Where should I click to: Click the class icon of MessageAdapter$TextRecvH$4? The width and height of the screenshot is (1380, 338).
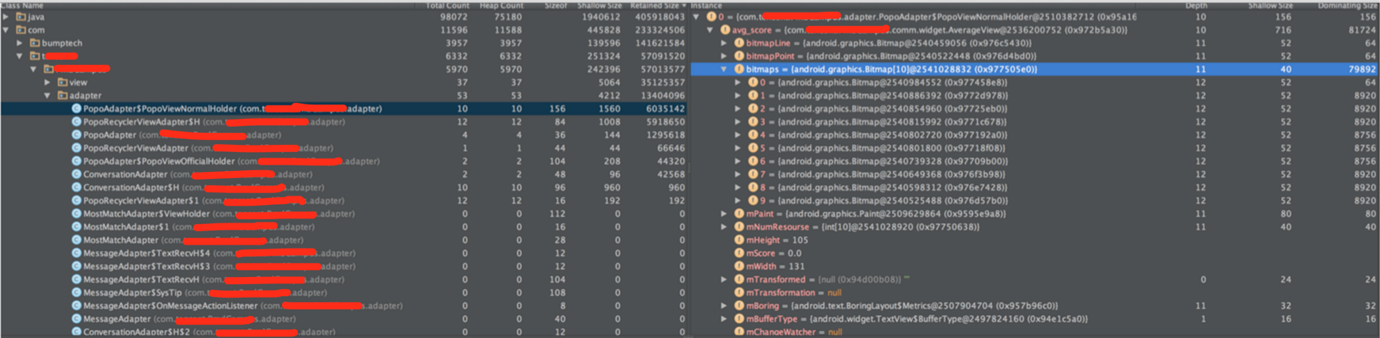tap(77, 253)
